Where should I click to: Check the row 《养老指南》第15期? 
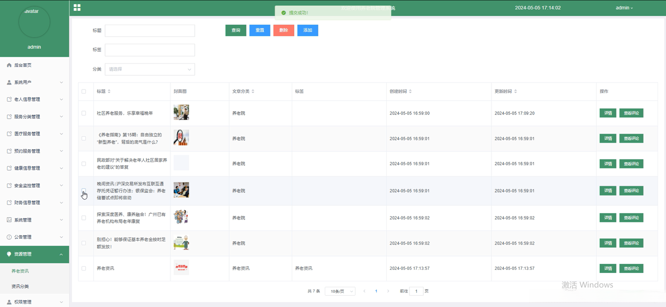pos(84,138)
